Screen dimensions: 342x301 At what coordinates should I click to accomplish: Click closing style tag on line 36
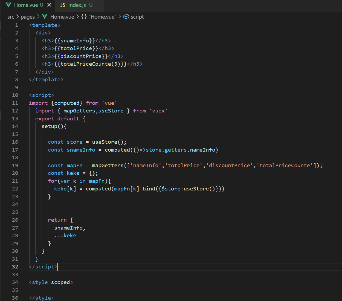pos(42,298)
